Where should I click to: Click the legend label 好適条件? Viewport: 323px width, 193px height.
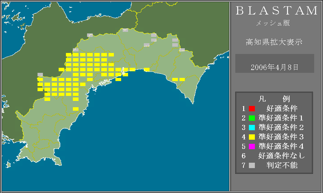282,108
